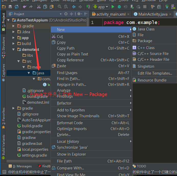
Task: Click the Cut scissors toolbar icon
Action: point(39,7)
